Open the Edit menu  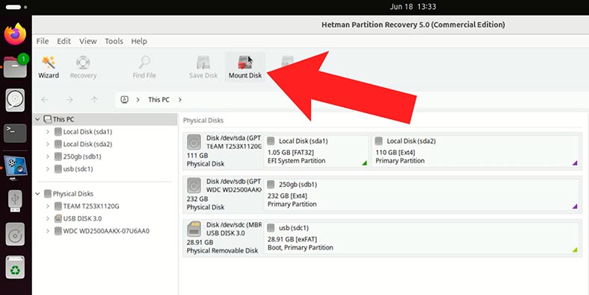[x=64, y=41]
